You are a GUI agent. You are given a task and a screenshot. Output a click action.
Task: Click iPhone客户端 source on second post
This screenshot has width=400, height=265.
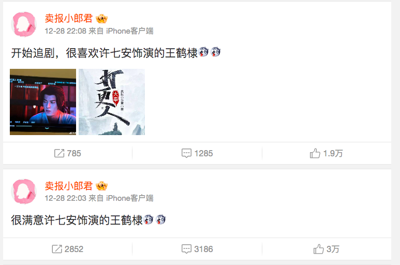click(130, 198)
